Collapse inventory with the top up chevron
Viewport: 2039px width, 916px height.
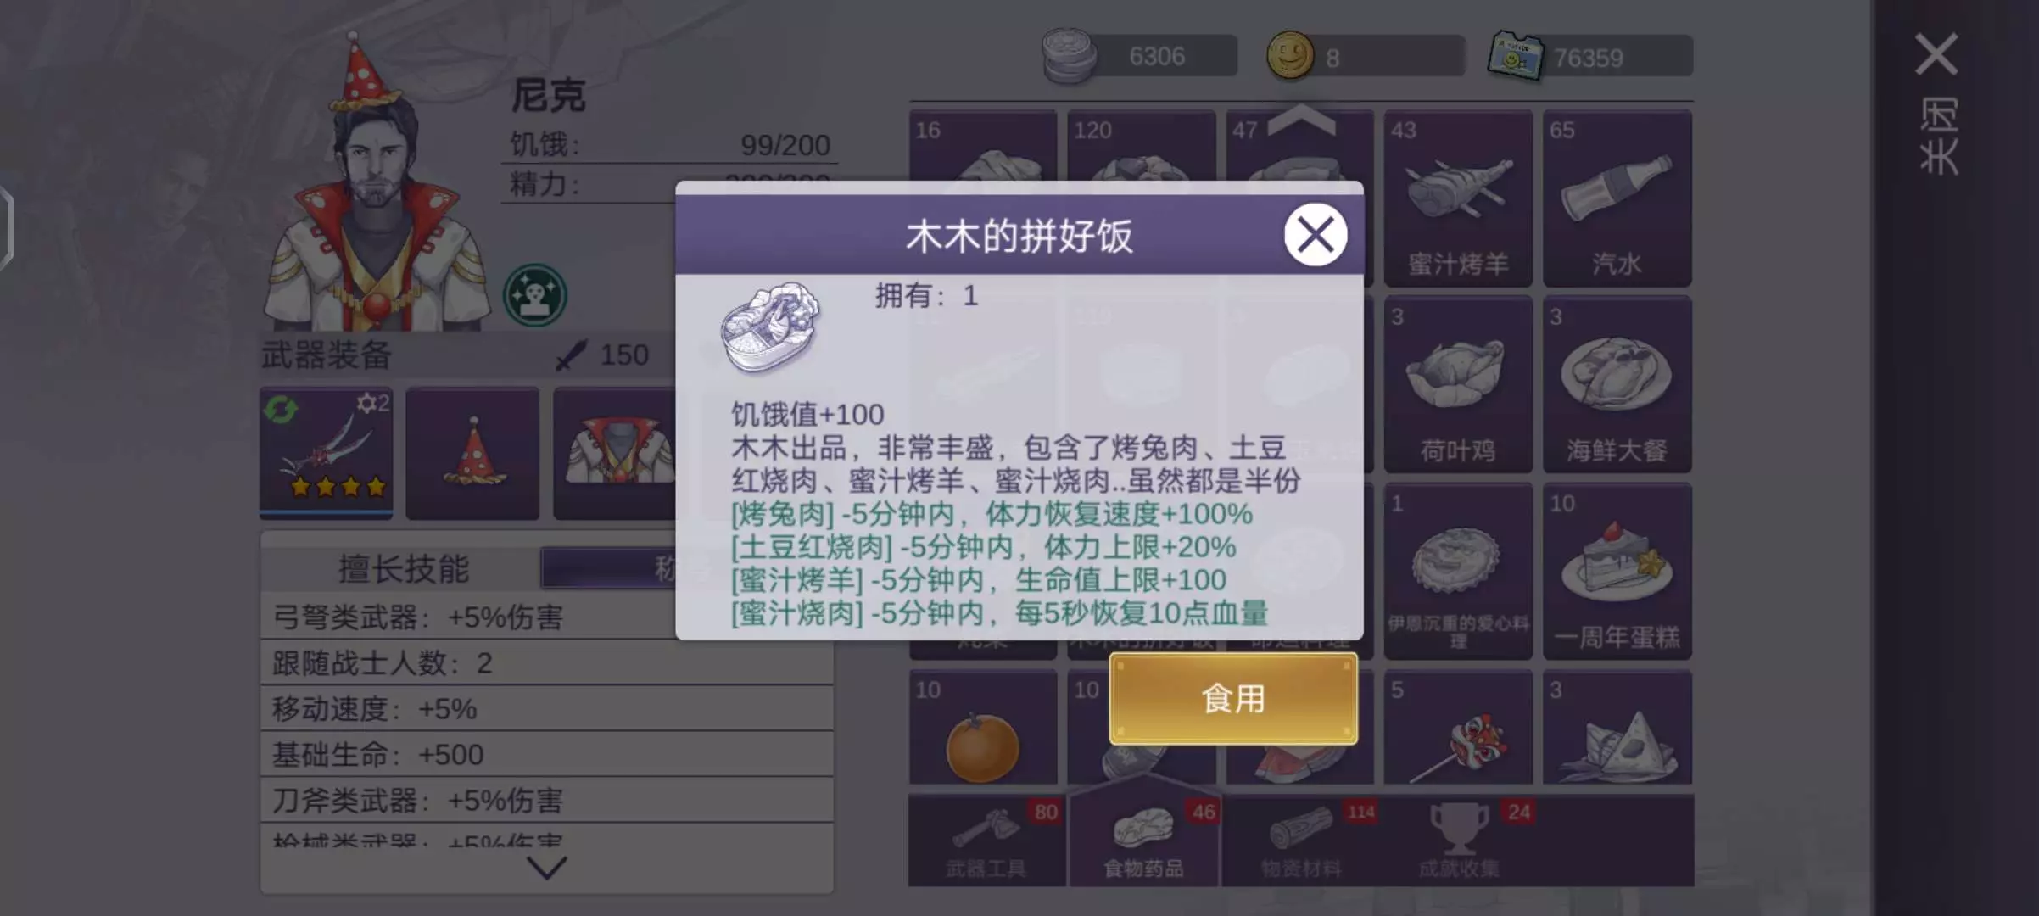[x=1301, y=120]
